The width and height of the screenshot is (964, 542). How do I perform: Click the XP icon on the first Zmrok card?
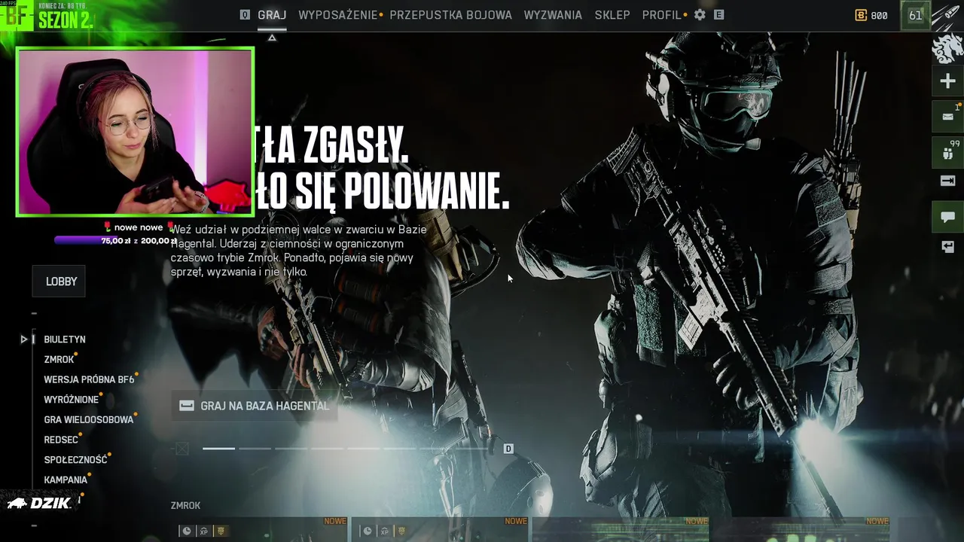tap(203, 531)
